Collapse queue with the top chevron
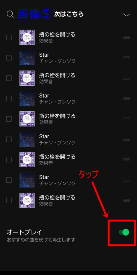The image size is (137, 275). point(127,15)
